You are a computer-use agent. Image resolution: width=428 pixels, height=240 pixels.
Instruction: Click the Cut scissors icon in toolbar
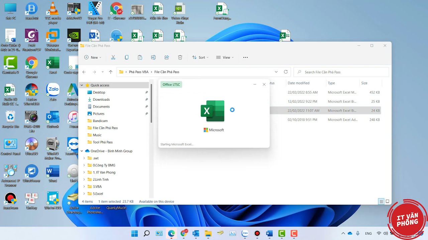(113, 57)
